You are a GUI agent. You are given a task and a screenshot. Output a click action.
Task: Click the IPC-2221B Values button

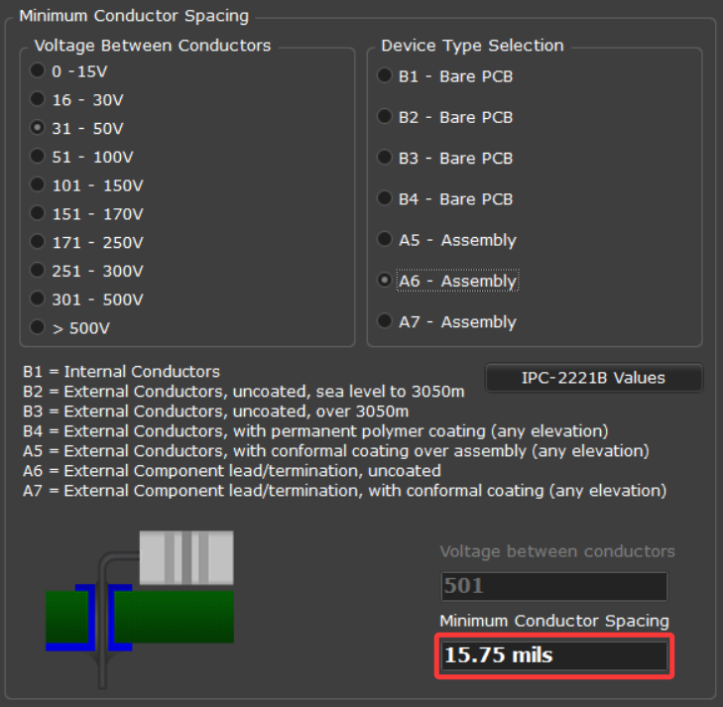(x=593, y=378)
